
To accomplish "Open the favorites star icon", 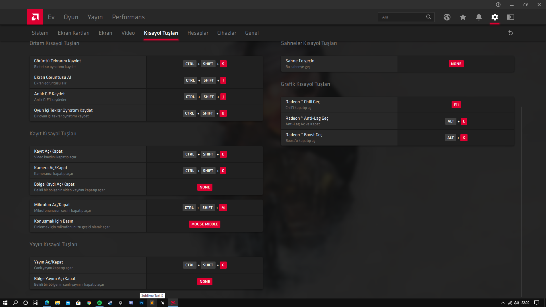I will pos(463,17).
